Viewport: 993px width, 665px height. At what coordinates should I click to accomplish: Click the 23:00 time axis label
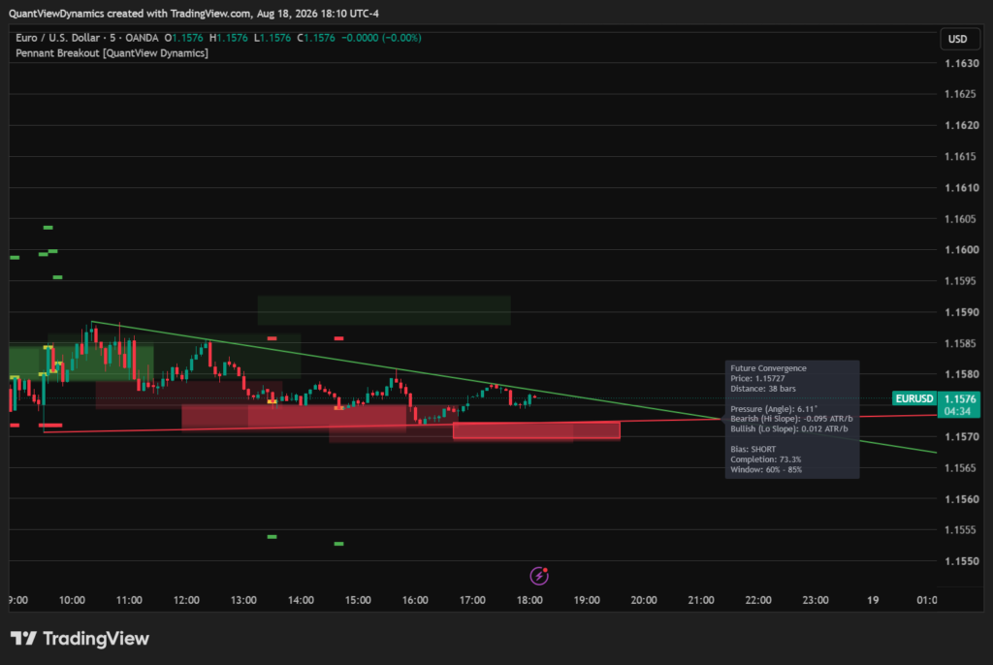816,600
